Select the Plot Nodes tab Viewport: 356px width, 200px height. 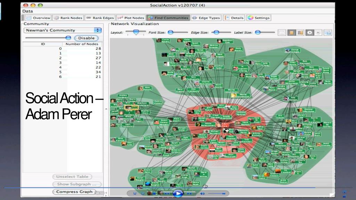click(x=131, y=18)
